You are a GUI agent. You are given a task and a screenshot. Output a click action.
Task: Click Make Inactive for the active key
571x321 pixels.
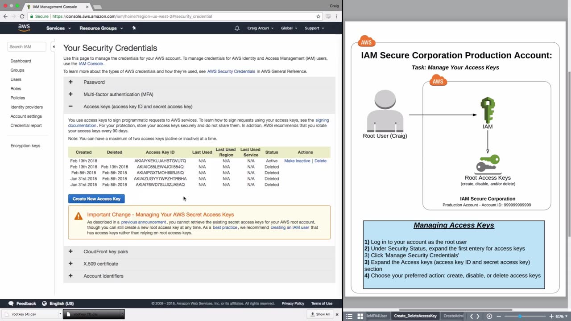tap(297, 161)
